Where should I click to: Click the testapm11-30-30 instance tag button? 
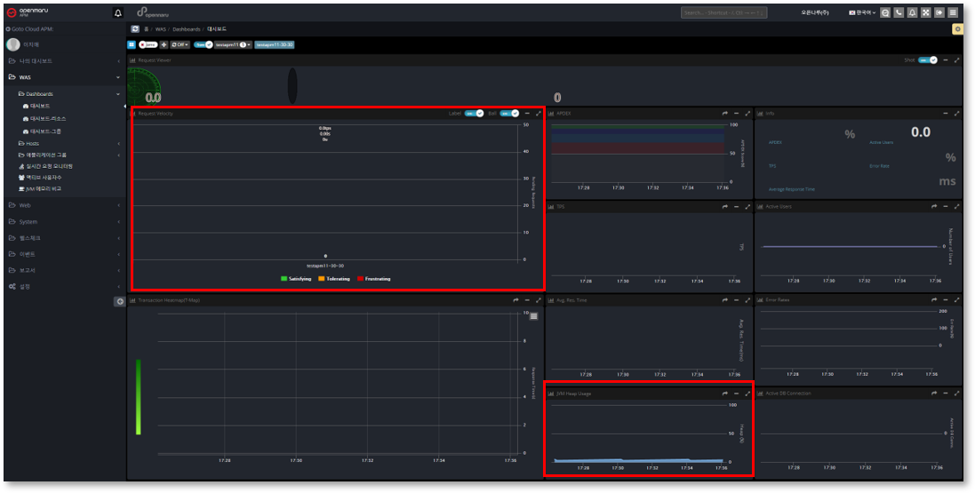275,44
